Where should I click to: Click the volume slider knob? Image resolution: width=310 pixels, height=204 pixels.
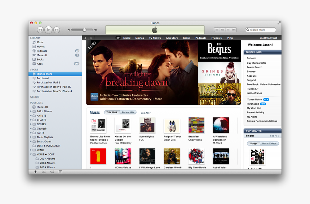[x=84, y=30]
